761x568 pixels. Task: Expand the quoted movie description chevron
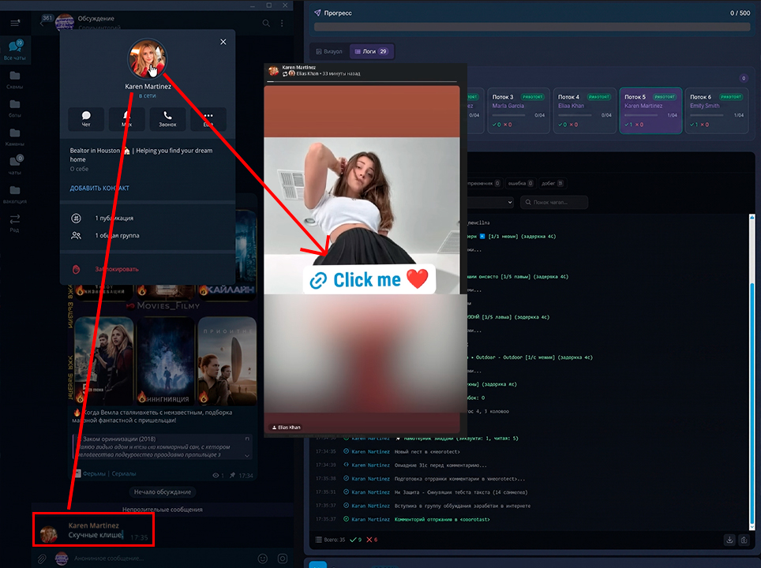[x=247, y=455]
